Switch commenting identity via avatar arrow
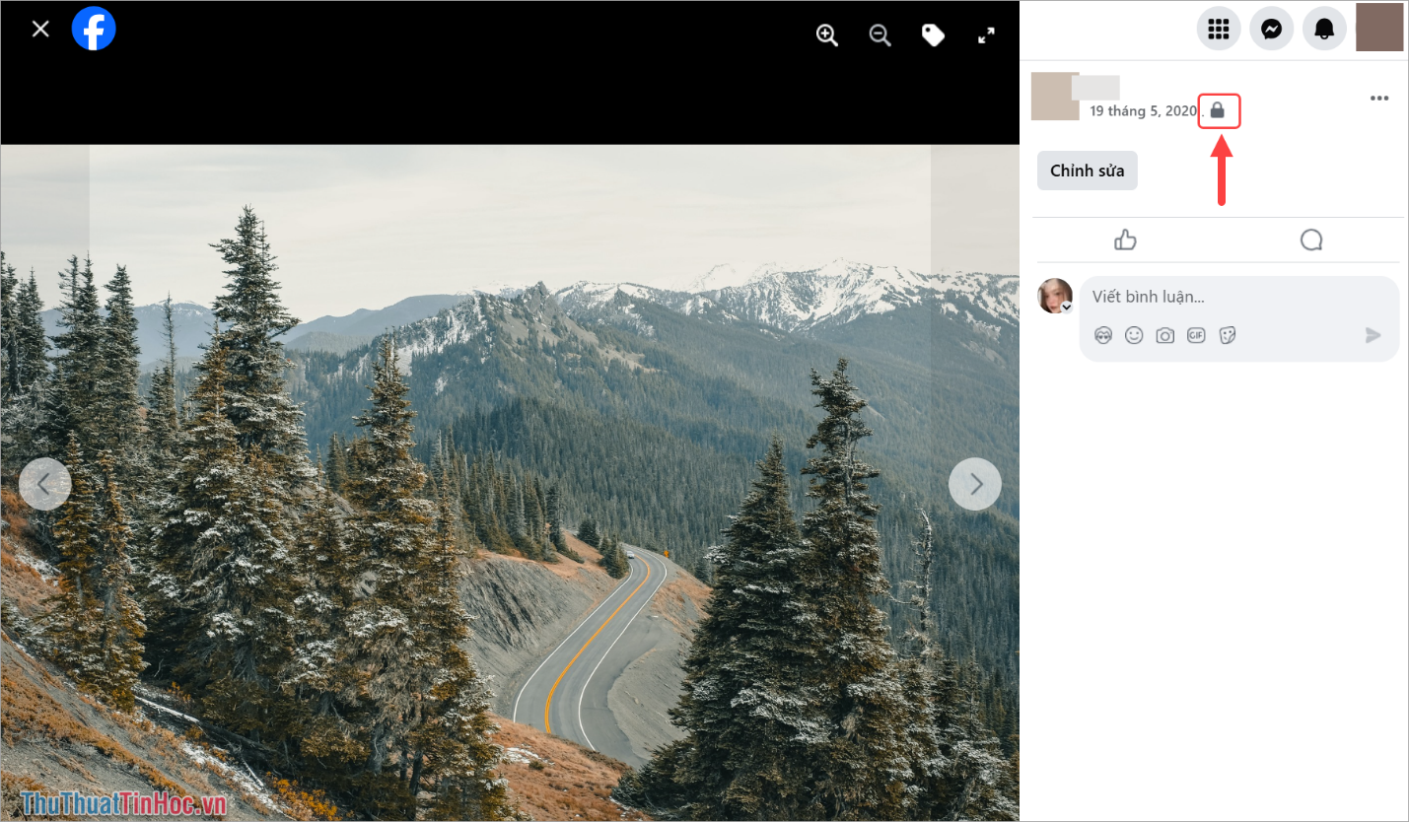Image resolution: width=1409 pixels, height=822 pixels. pyautogui.click(x=1066, y=307)
